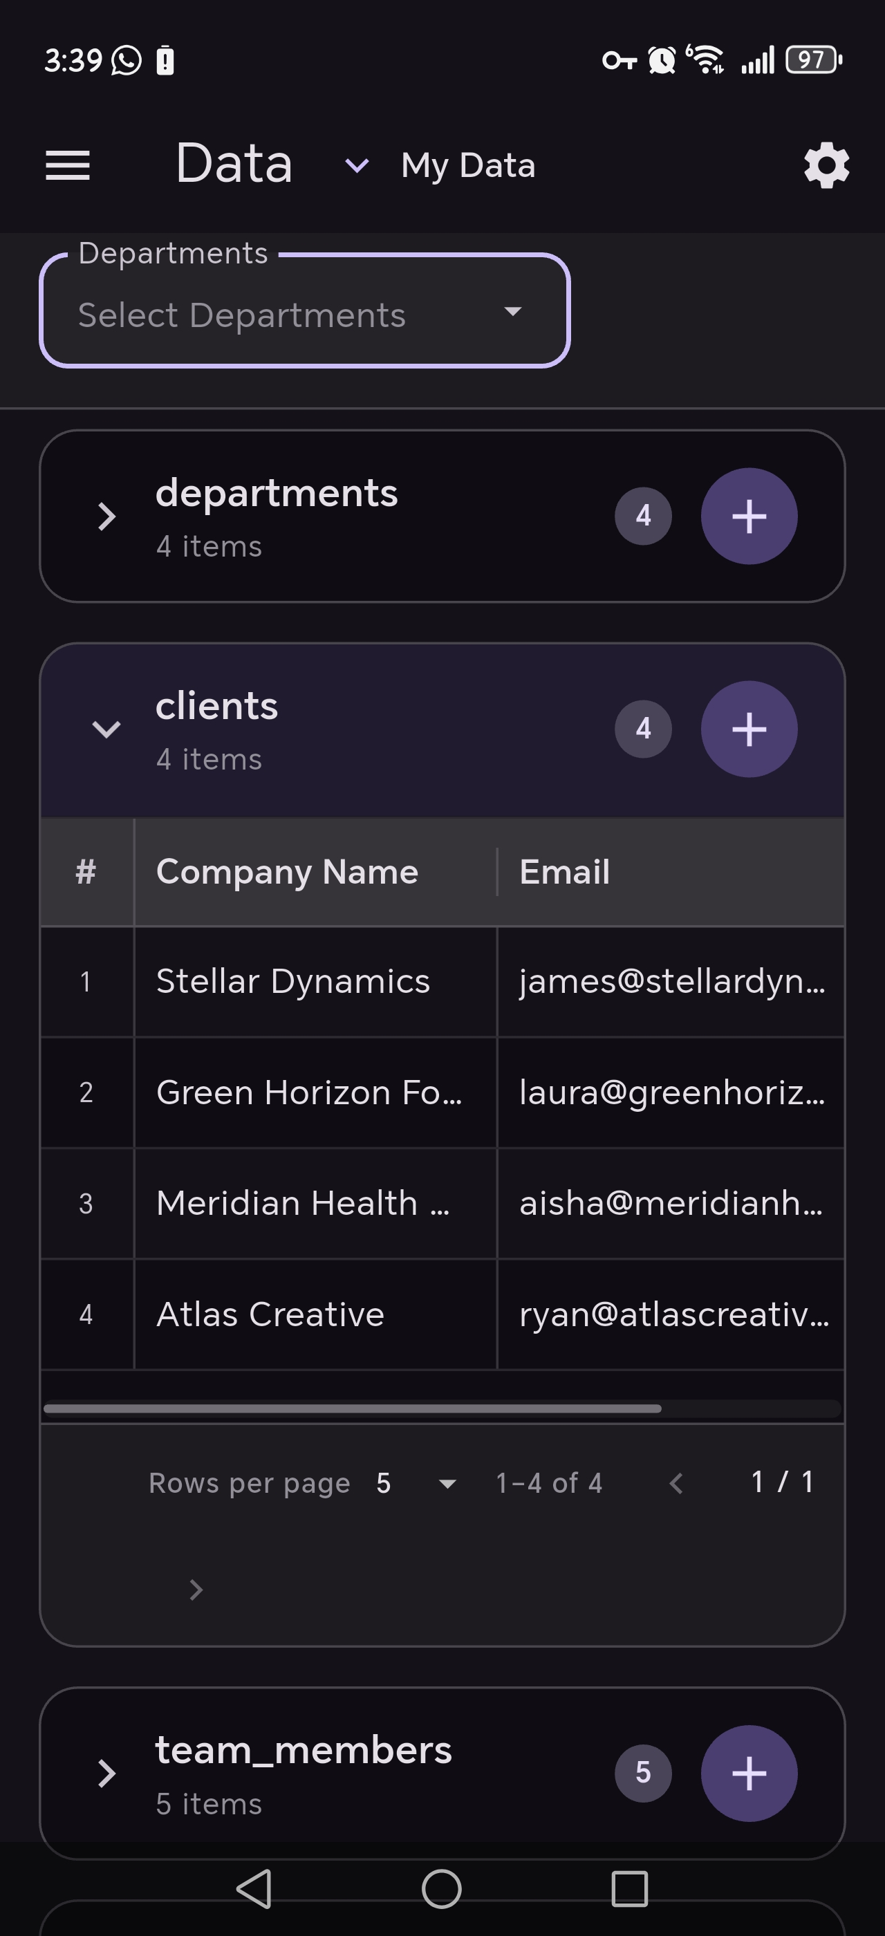Viewport: 885px width, 1936px height.
Task: Add a new client with plus button
Action: [x=749, y=729]
